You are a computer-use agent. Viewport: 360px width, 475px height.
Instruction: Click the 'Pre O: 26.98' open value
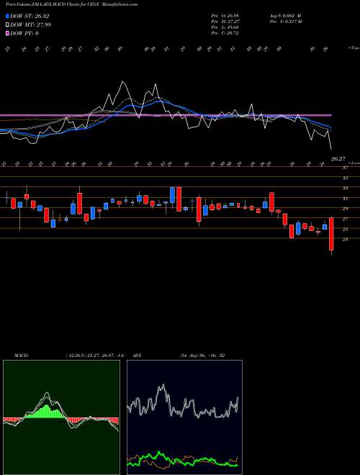coord(225,15)
